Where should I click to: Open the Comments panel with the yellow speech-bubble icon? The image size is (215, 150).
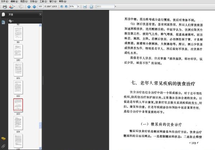coord(3,139)
